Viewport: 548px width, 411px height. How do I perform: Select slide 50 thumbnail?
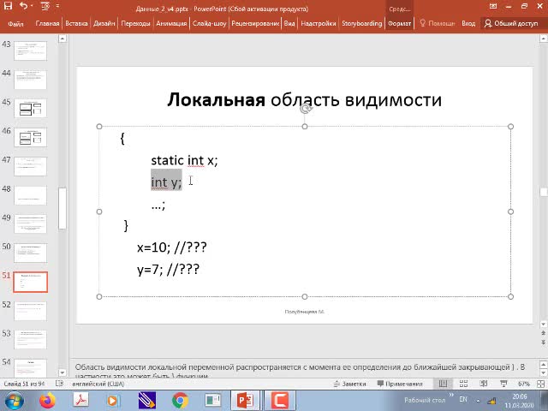coord(31,253)
